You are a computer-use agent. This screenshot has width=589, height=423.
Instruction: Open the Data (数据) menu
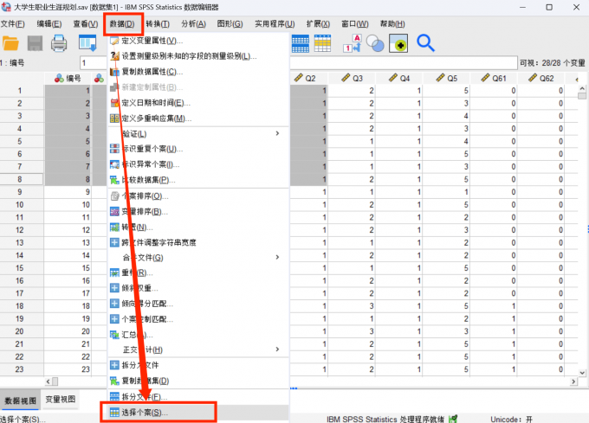pyautogui.click(x=122, y=24)
